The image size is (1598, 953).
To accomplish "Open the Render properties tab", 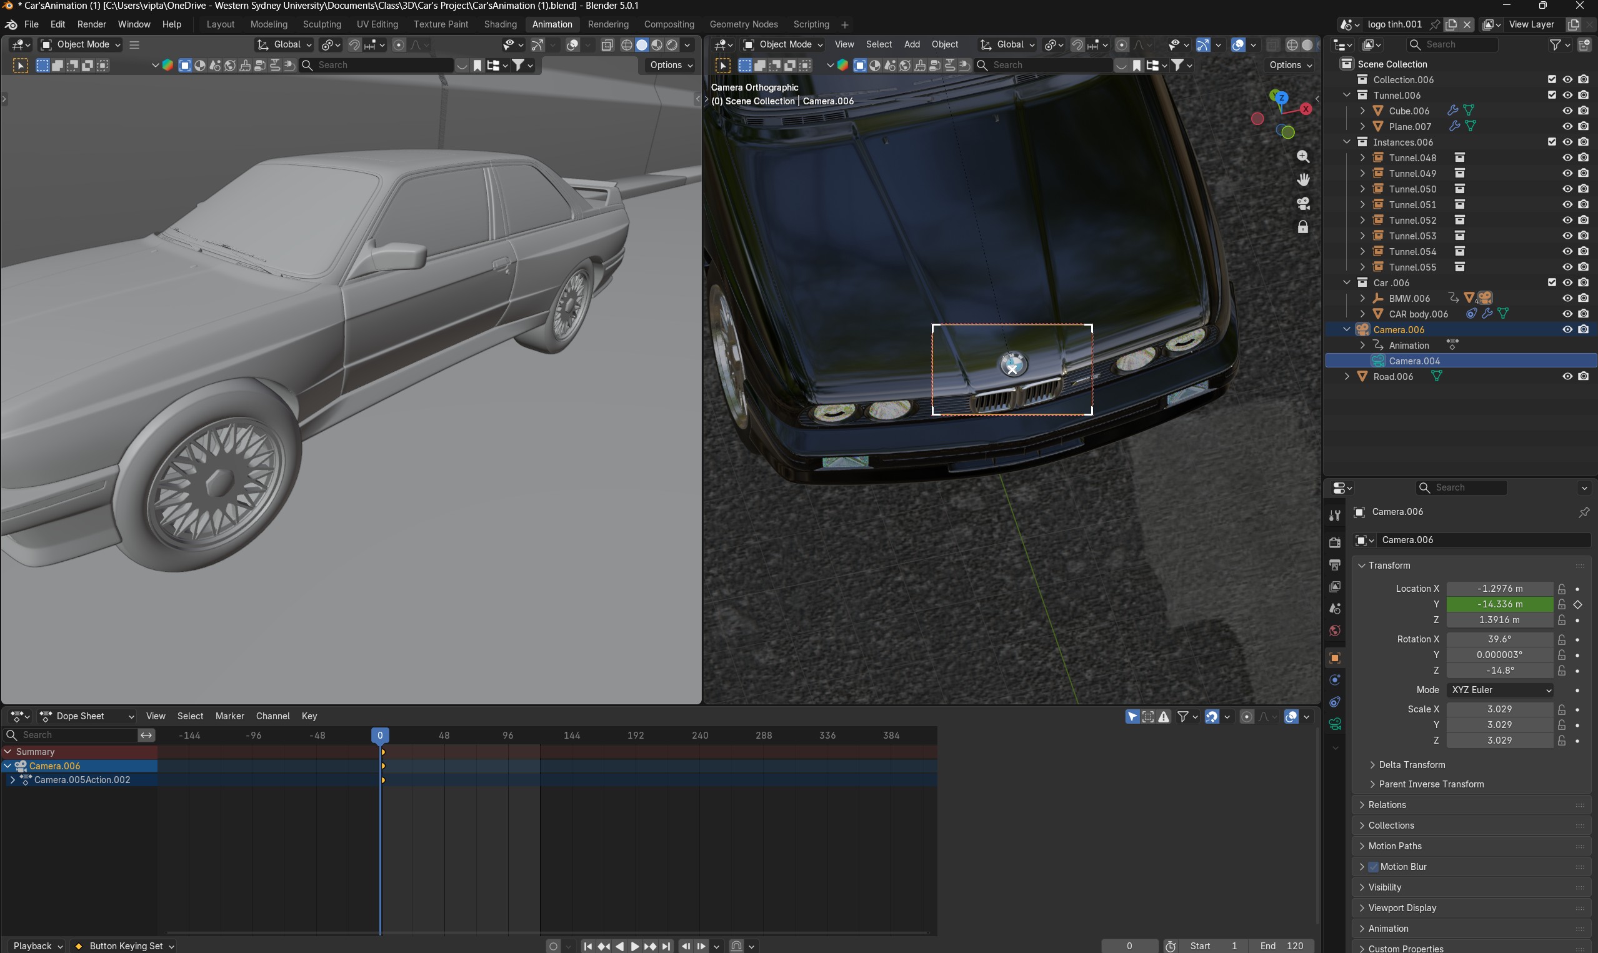I will tap(1335, 542).
